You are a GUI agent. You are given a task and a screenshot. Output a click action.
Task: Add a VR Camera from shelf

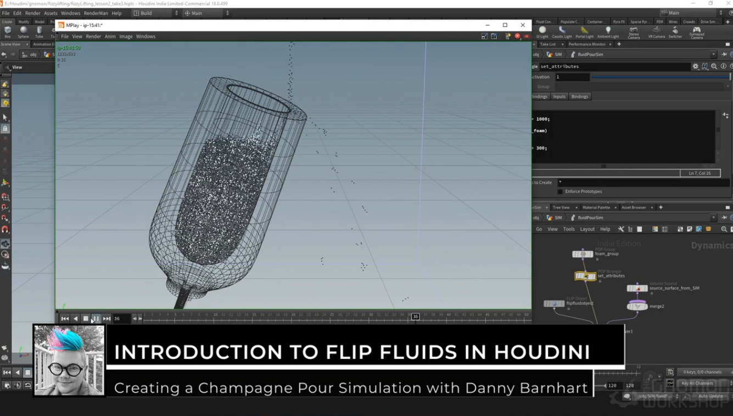tap(656, 32)
